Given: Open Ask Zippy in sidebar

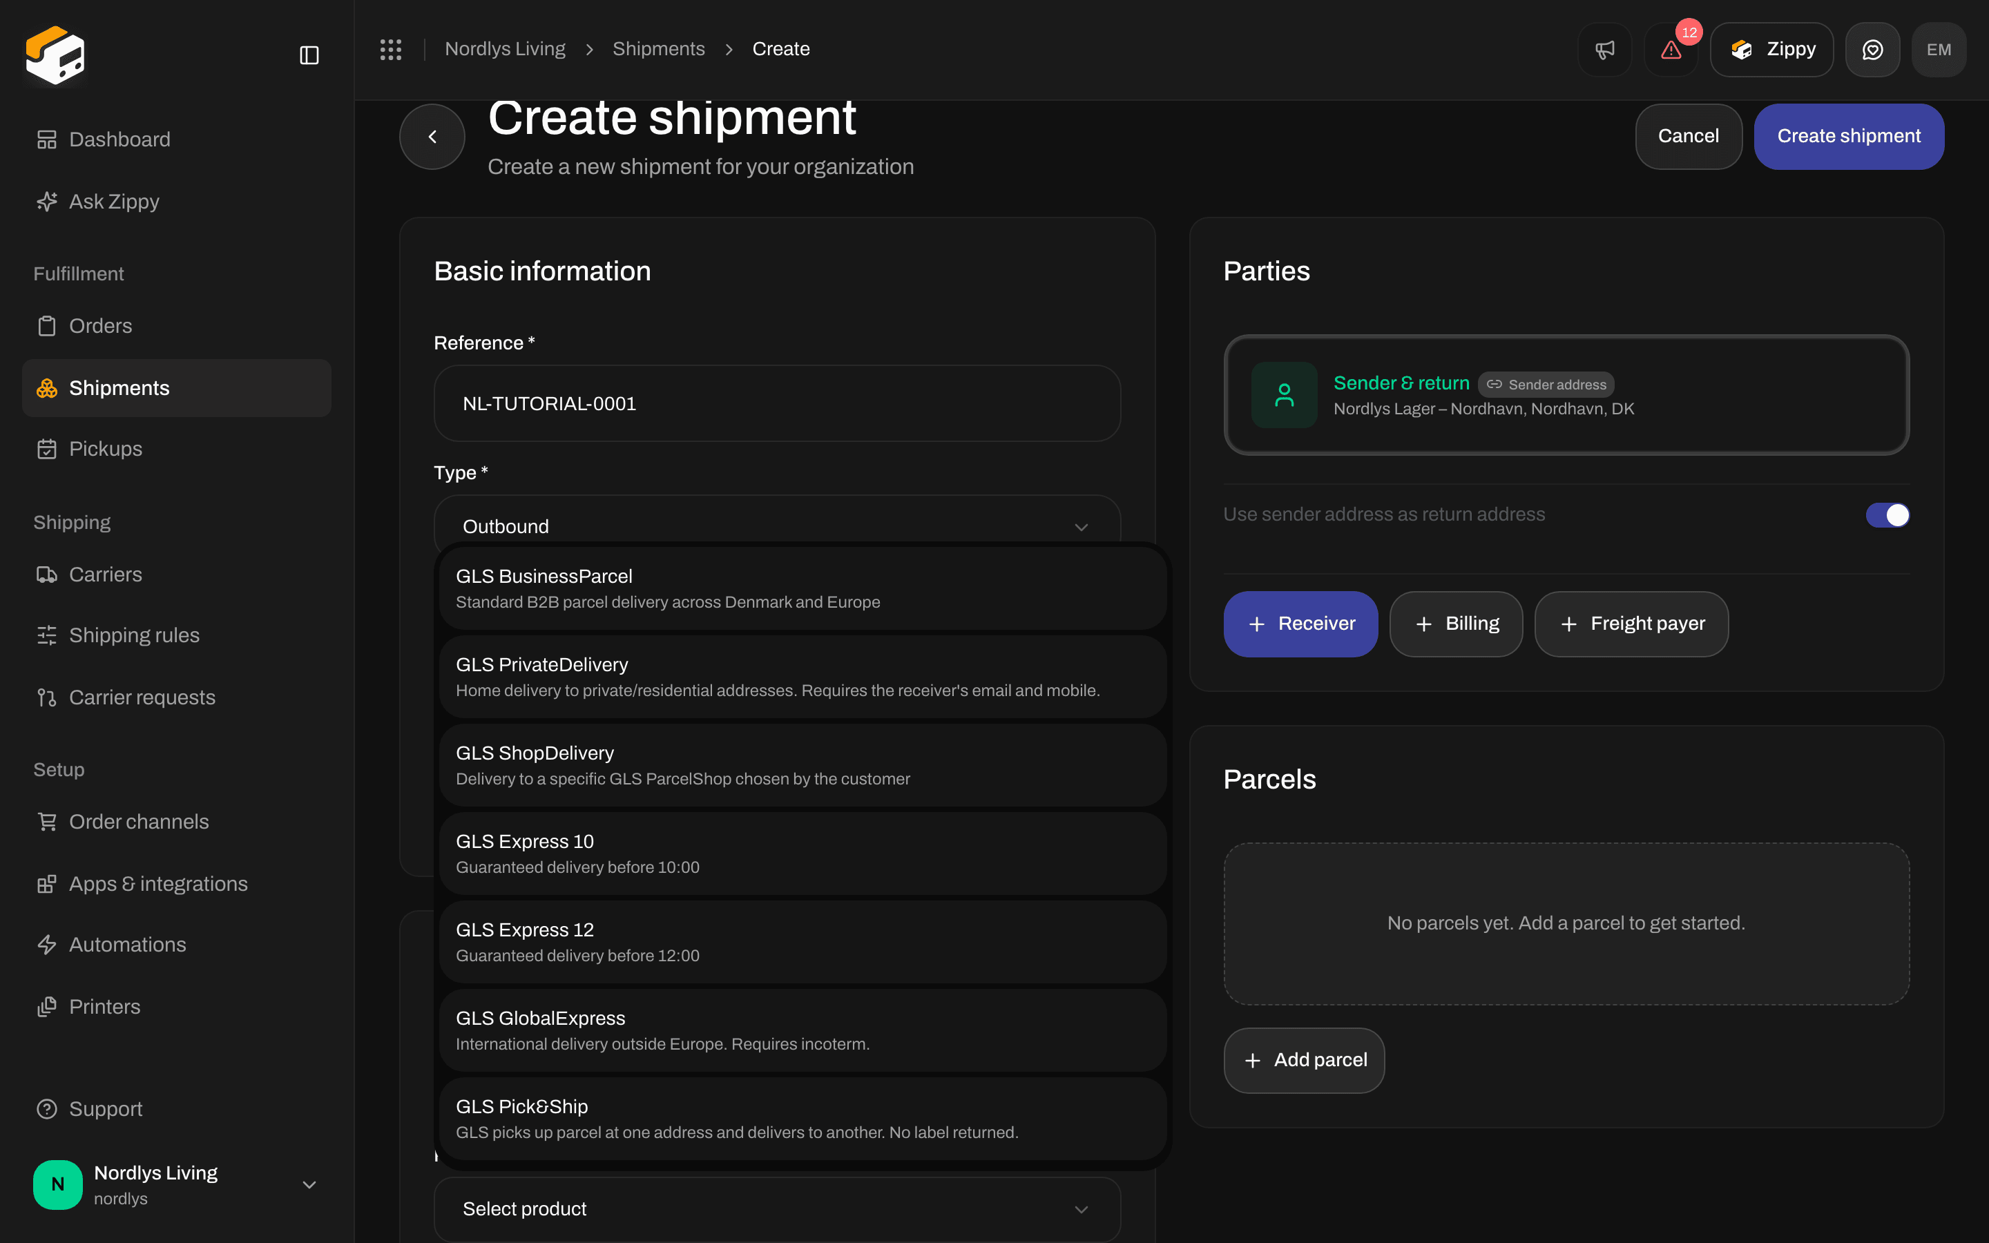Looking at the screenshot, I should 177,202.
